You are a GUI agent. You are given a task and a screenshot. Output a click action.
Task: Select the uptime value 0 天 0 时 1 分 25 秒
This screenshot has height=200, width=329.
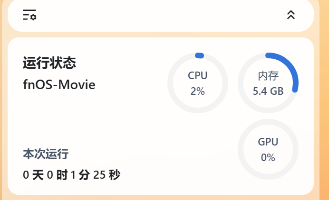click(71, 175)
